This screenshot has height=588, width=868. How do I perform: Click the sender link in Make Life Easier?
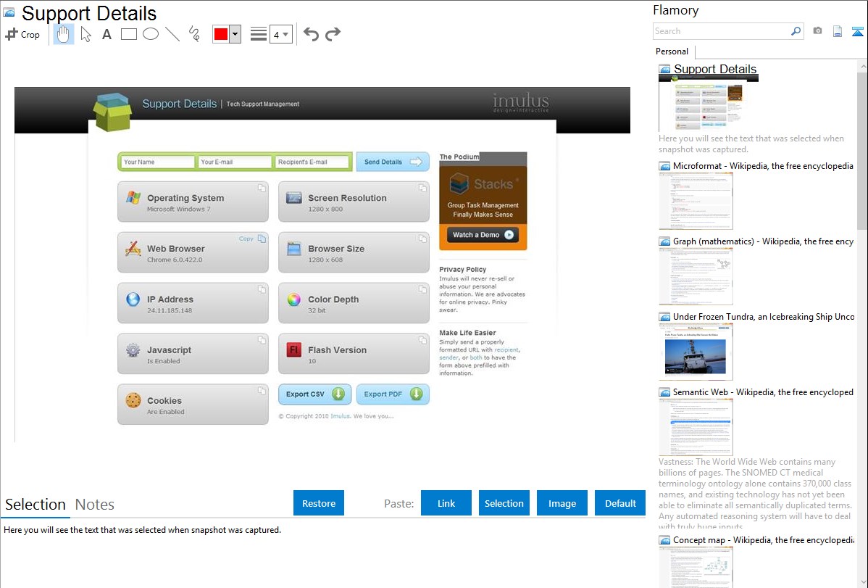point(449,357)
